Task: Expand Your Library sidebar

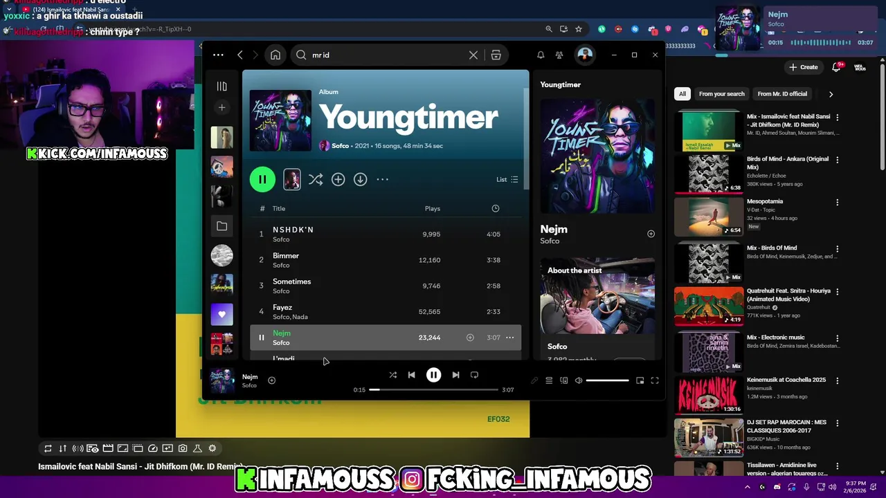Action: click(x=221, y=86)
